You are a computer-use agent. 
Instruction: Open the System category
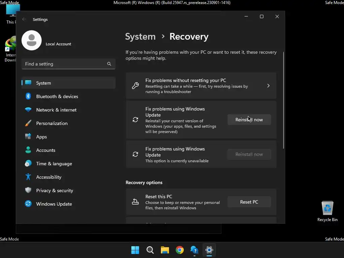pyautogui.click(x=69, y=83)
